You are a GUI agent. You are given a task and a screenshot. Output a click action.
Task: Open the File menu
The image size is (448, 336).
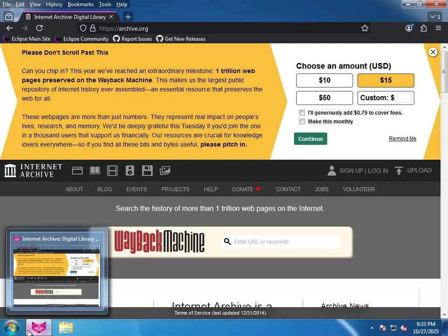pyautogui.click(x=6, y=4)
